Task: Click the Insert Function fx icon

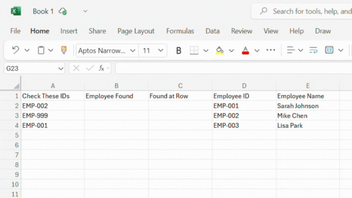Action: [101, 68]
